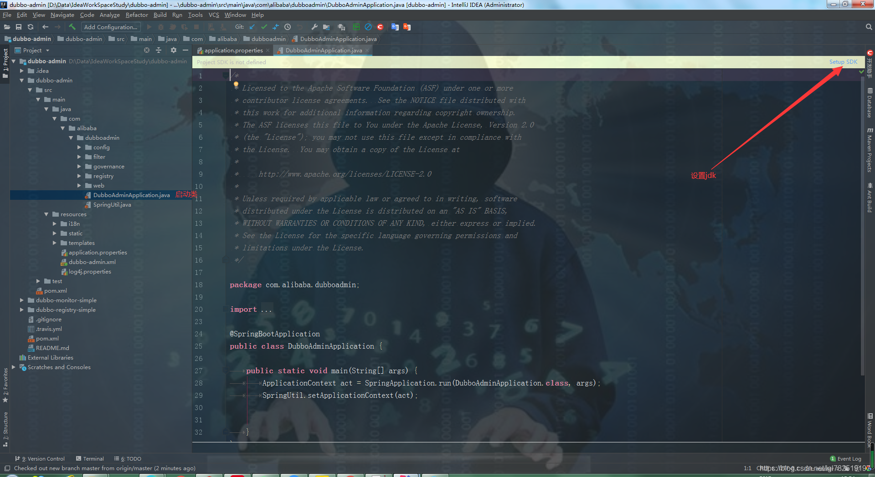Close the DubboAdminApplication.java tab
The height and width of the screenshot is (477, 875).
pos(367,50)
